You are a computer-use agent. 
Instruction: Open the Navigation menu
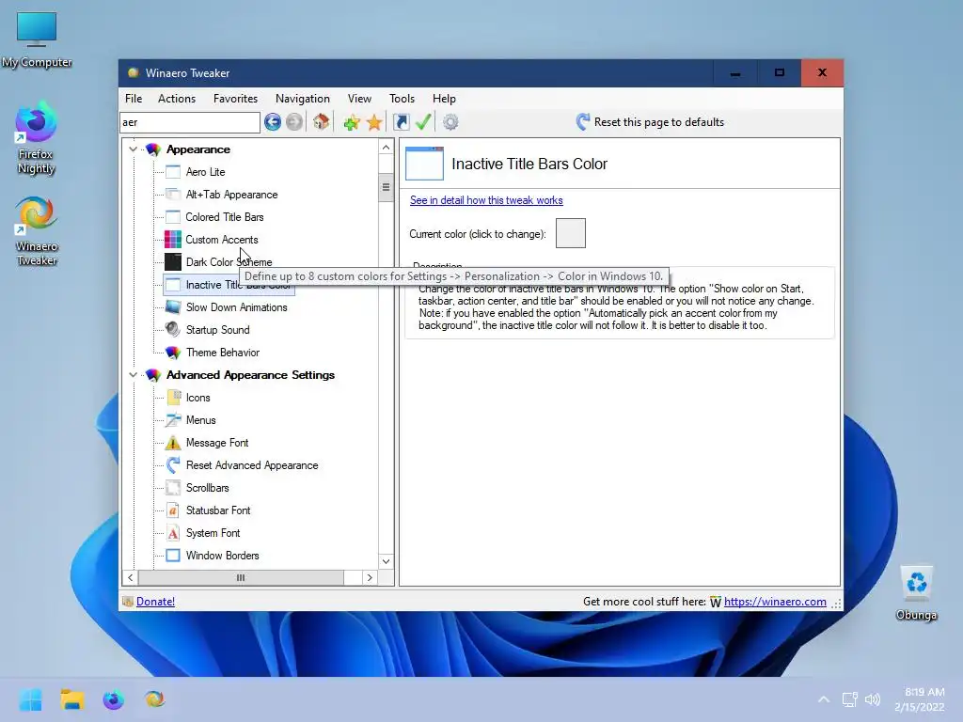[x=302, y=99]
